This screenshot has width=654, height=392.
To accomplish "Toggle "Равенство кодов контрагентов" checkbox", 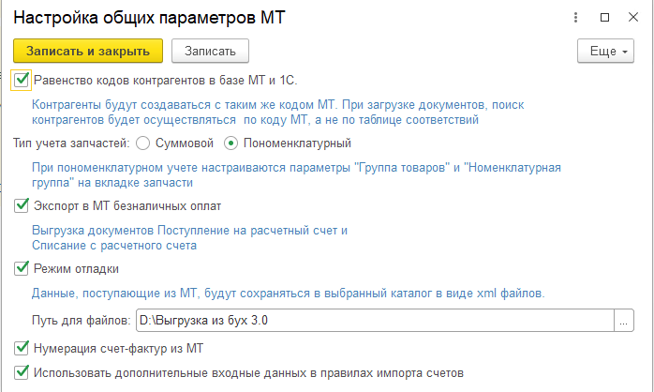I will point(22,81).
